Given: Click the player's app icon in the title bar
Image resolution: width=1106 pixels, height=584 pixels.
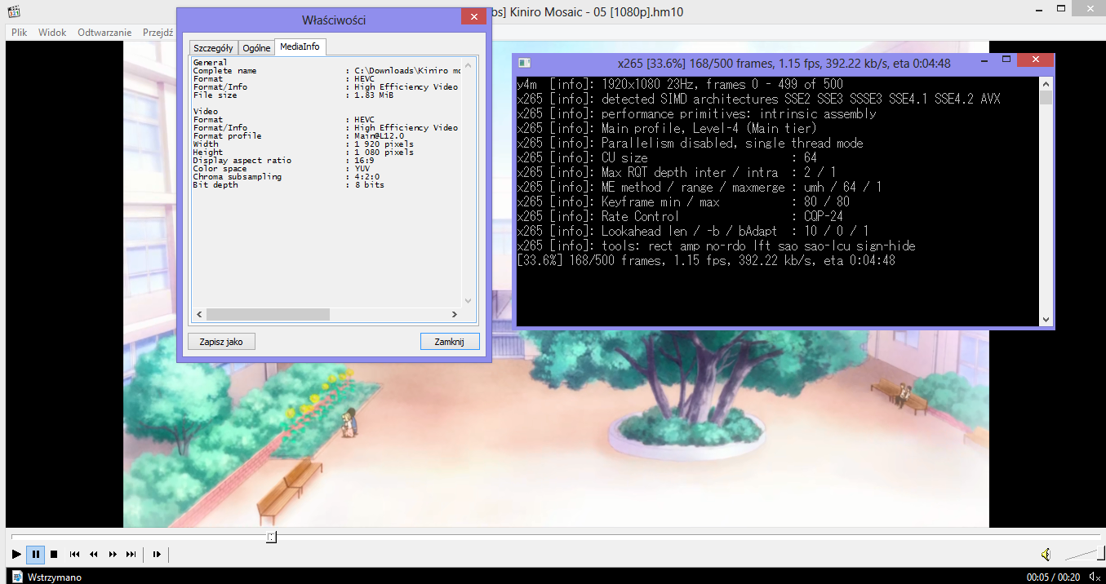Looking at the screenshot, I should (x=12, y=11).
